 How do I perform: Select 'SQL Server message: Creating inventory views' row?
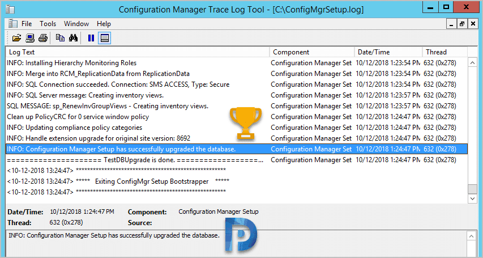point(237,95)
